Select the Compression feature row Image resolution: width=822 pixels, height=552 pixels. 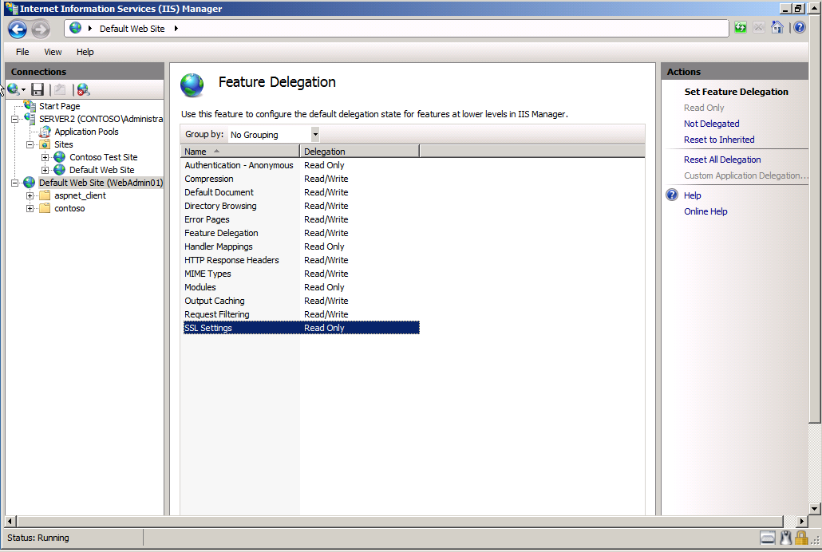pyautogui.click(x=301, y=179)
